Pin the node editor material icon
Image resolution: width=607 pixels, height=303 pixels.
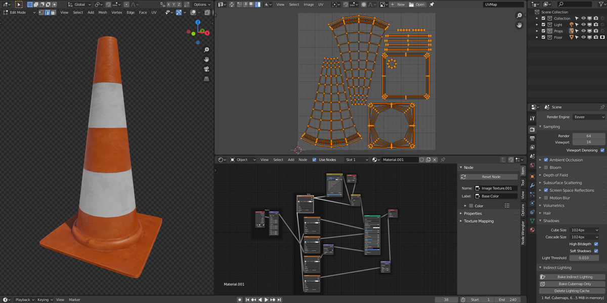pyautogui.click(x=443, y=160)
